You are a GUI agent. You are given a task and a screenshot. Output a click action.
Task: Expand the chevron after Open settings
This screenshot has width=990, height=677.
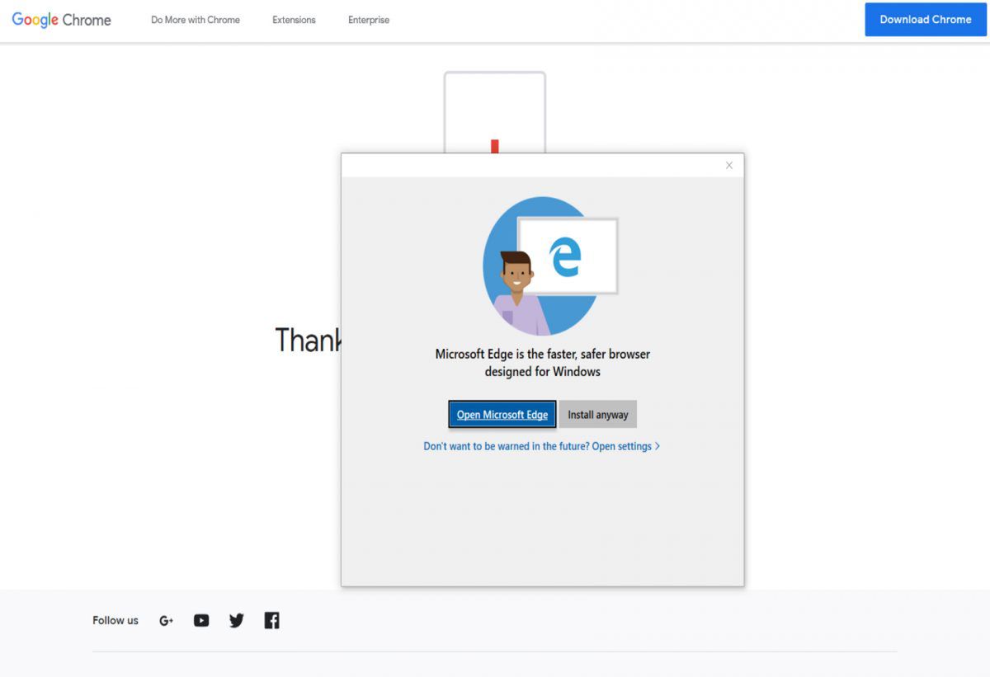tap(657, 445)
